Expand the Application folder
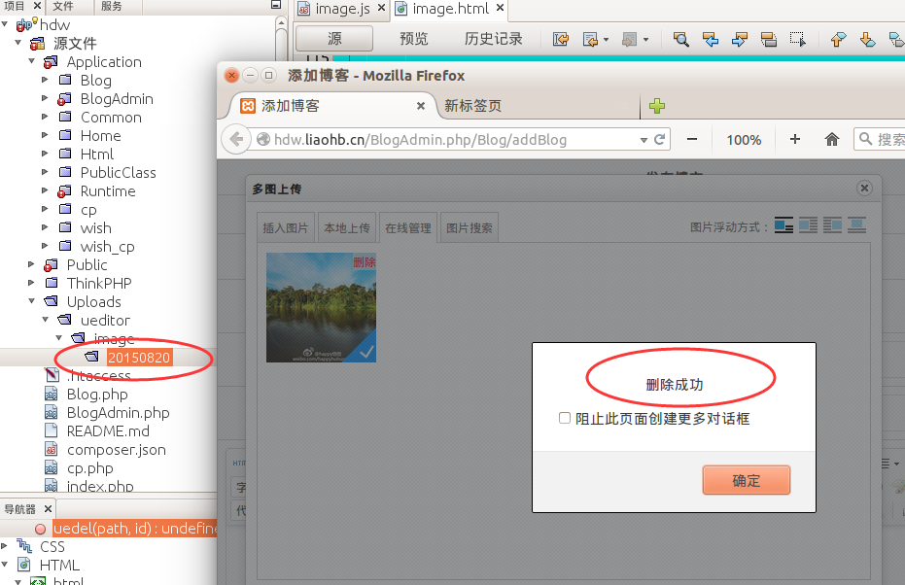 32,61
